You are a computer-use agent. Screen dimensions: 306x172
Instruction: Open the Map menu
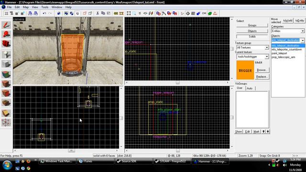26,7
